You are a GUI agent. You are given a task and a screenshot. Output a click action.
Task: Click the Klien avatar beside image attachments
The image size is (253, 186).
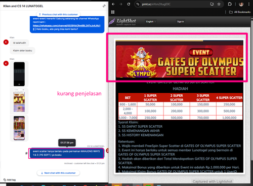[6, 63]
